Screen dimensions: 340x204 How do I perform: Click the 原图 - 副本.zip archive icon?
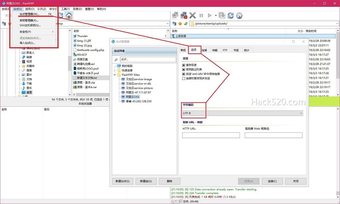tap(75, 82)
